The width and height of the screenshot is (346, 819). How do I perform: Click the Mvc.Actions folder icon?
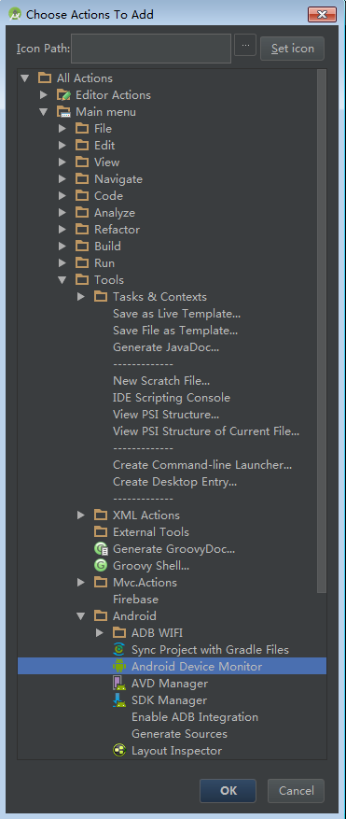click(x=101, y=582)
